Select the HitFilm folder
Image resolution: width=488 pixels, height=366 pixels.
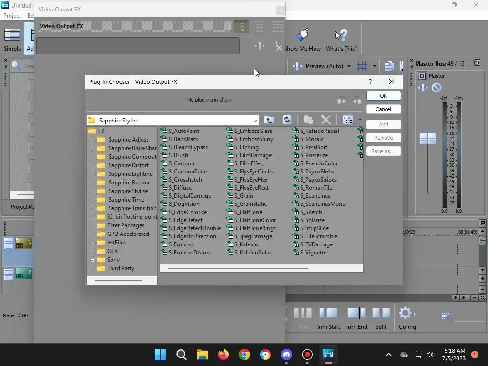(x=116, y=243)
